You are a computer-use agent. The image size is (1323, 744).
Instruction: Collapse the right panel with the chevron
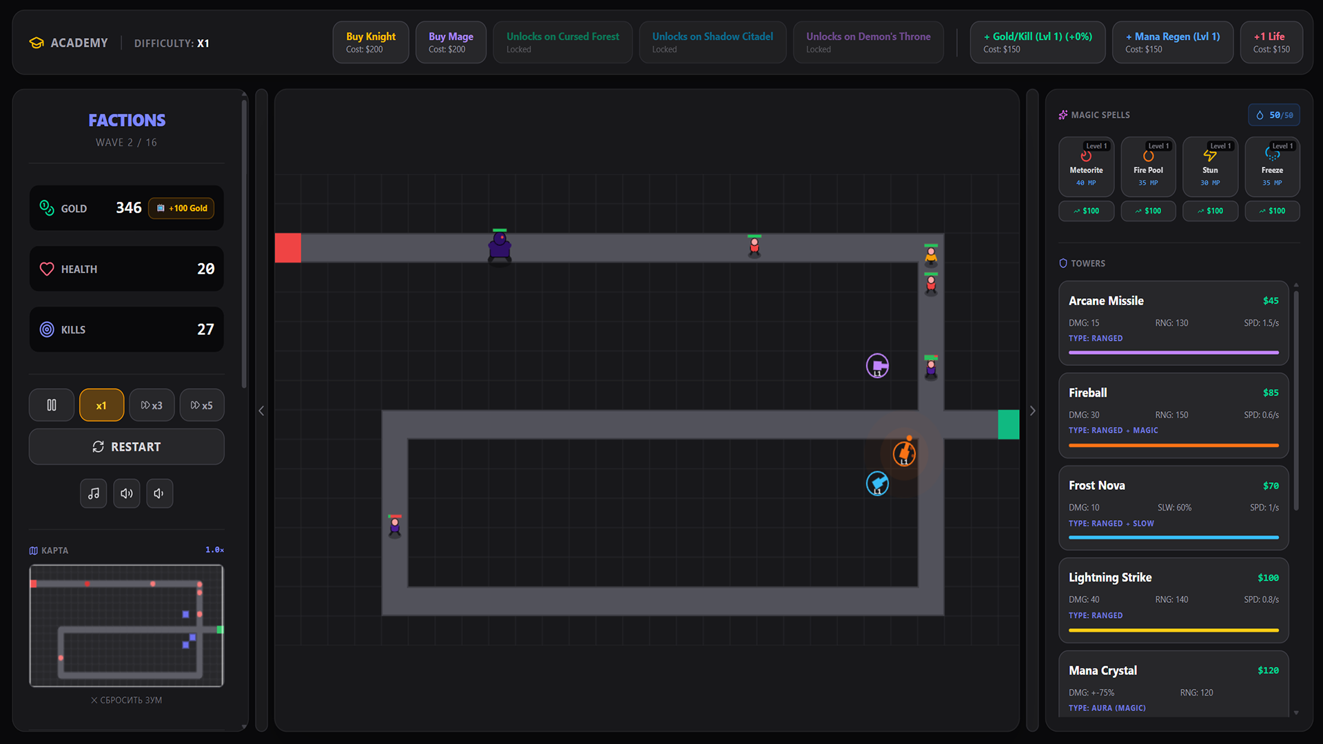(x=1032, y=411)
